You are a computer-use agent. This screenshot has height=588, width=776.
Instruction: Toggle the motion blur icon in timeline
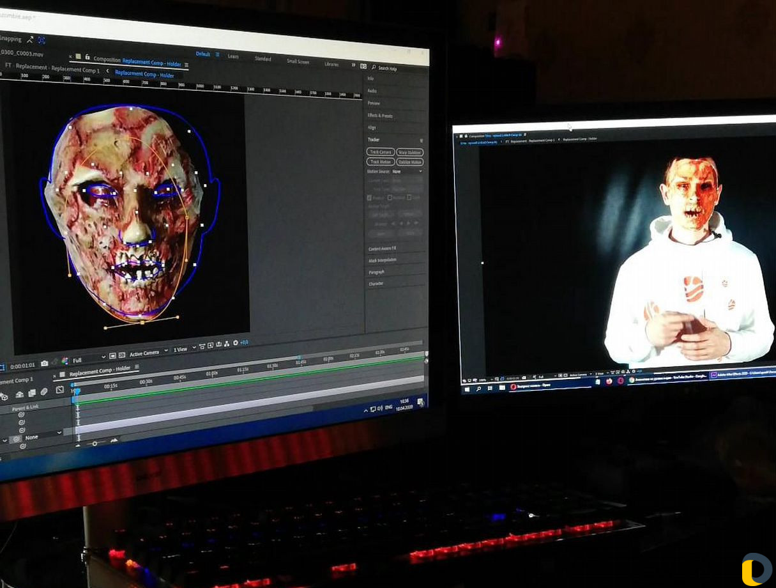pyautogui.click(x=44, y=392)
